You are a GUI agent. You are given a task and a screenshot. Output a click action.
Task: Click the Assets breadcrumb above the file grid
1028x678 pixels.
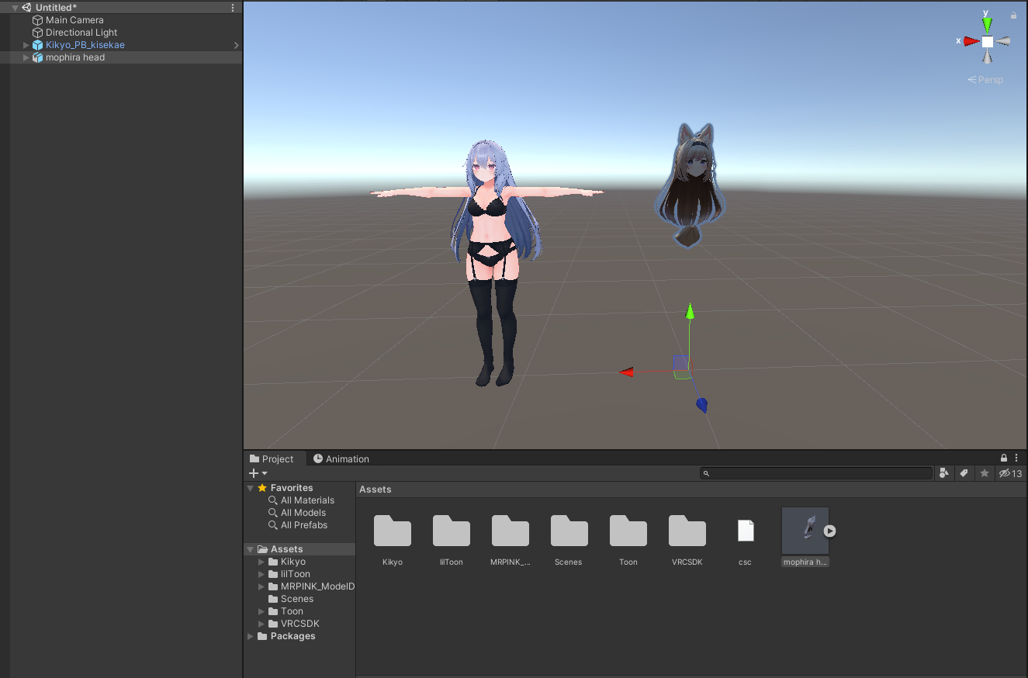tap(376, 489)
